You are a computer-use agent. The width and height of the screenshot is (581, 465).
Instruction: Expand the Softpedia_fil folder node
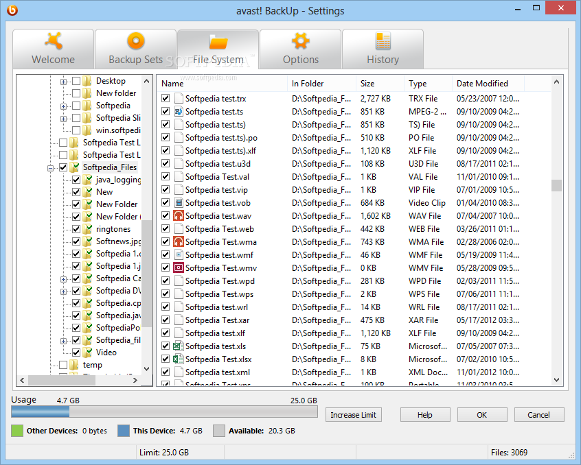tap(63, 341)
